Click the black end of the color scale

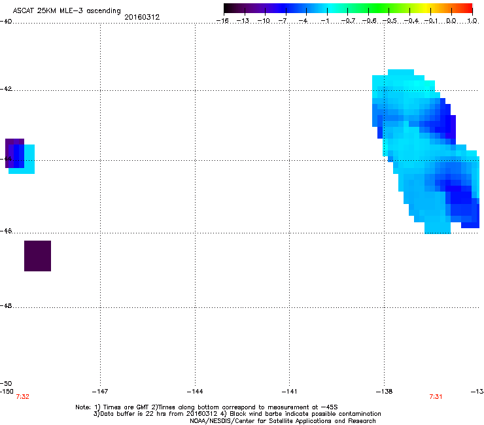(228, 8)
